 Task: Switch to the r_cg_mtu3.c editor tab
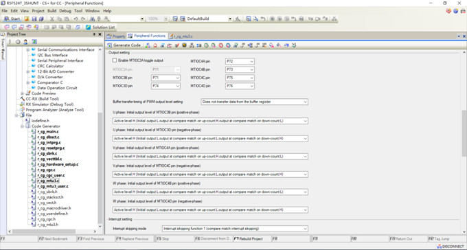coord(181,36)
